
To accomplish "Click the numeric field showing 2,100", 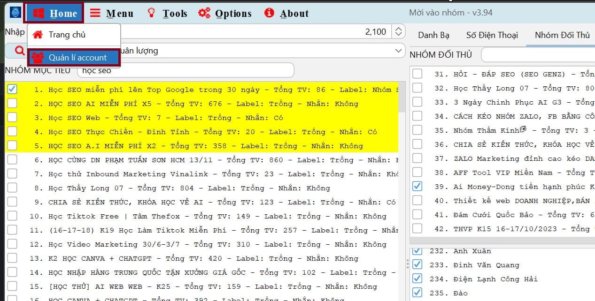I will [x=256, y=32].
